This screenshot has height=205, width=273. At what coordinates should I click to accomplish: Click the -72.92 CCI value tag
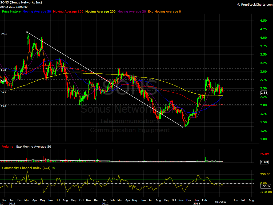(x=266, y=186)
